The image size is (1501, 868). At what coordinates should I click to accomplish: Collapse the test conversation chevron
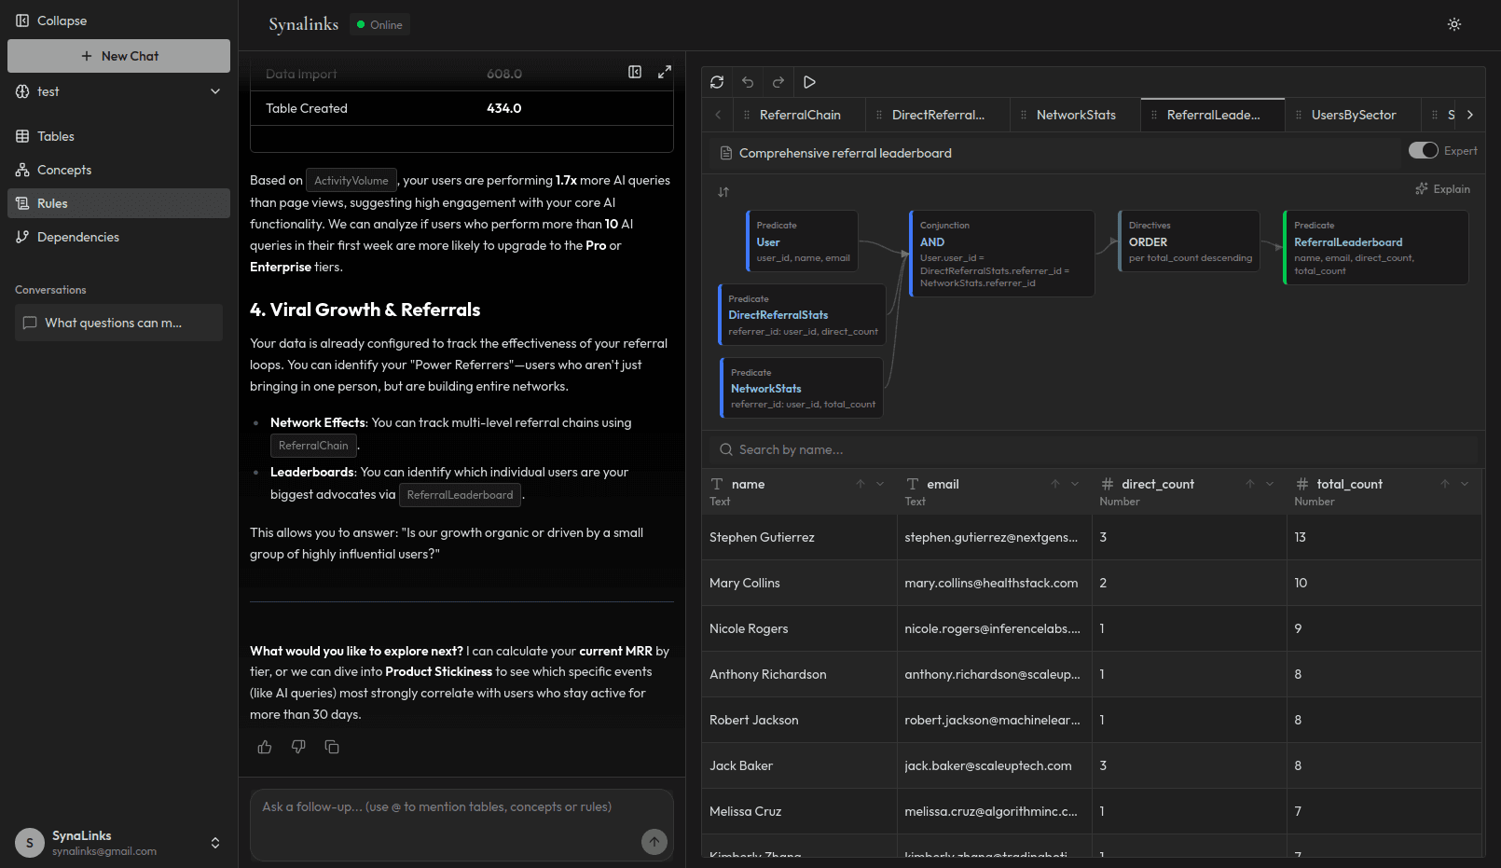[x=215, y=91]
